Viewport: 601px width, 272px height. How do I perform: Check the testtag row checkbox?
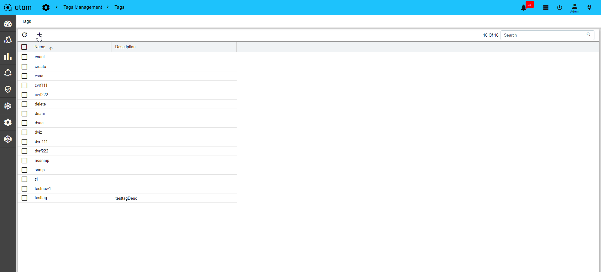click(x=24, y=198)
